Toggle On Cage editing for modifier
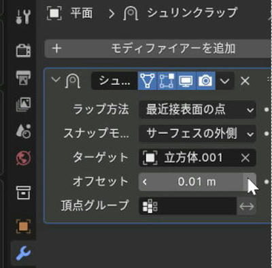This screenshot has width=272, height=268. click(148, 81)
